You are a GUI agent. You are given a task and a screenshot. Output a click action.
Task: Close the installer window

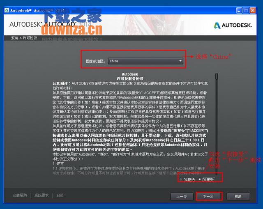point(253,11)
